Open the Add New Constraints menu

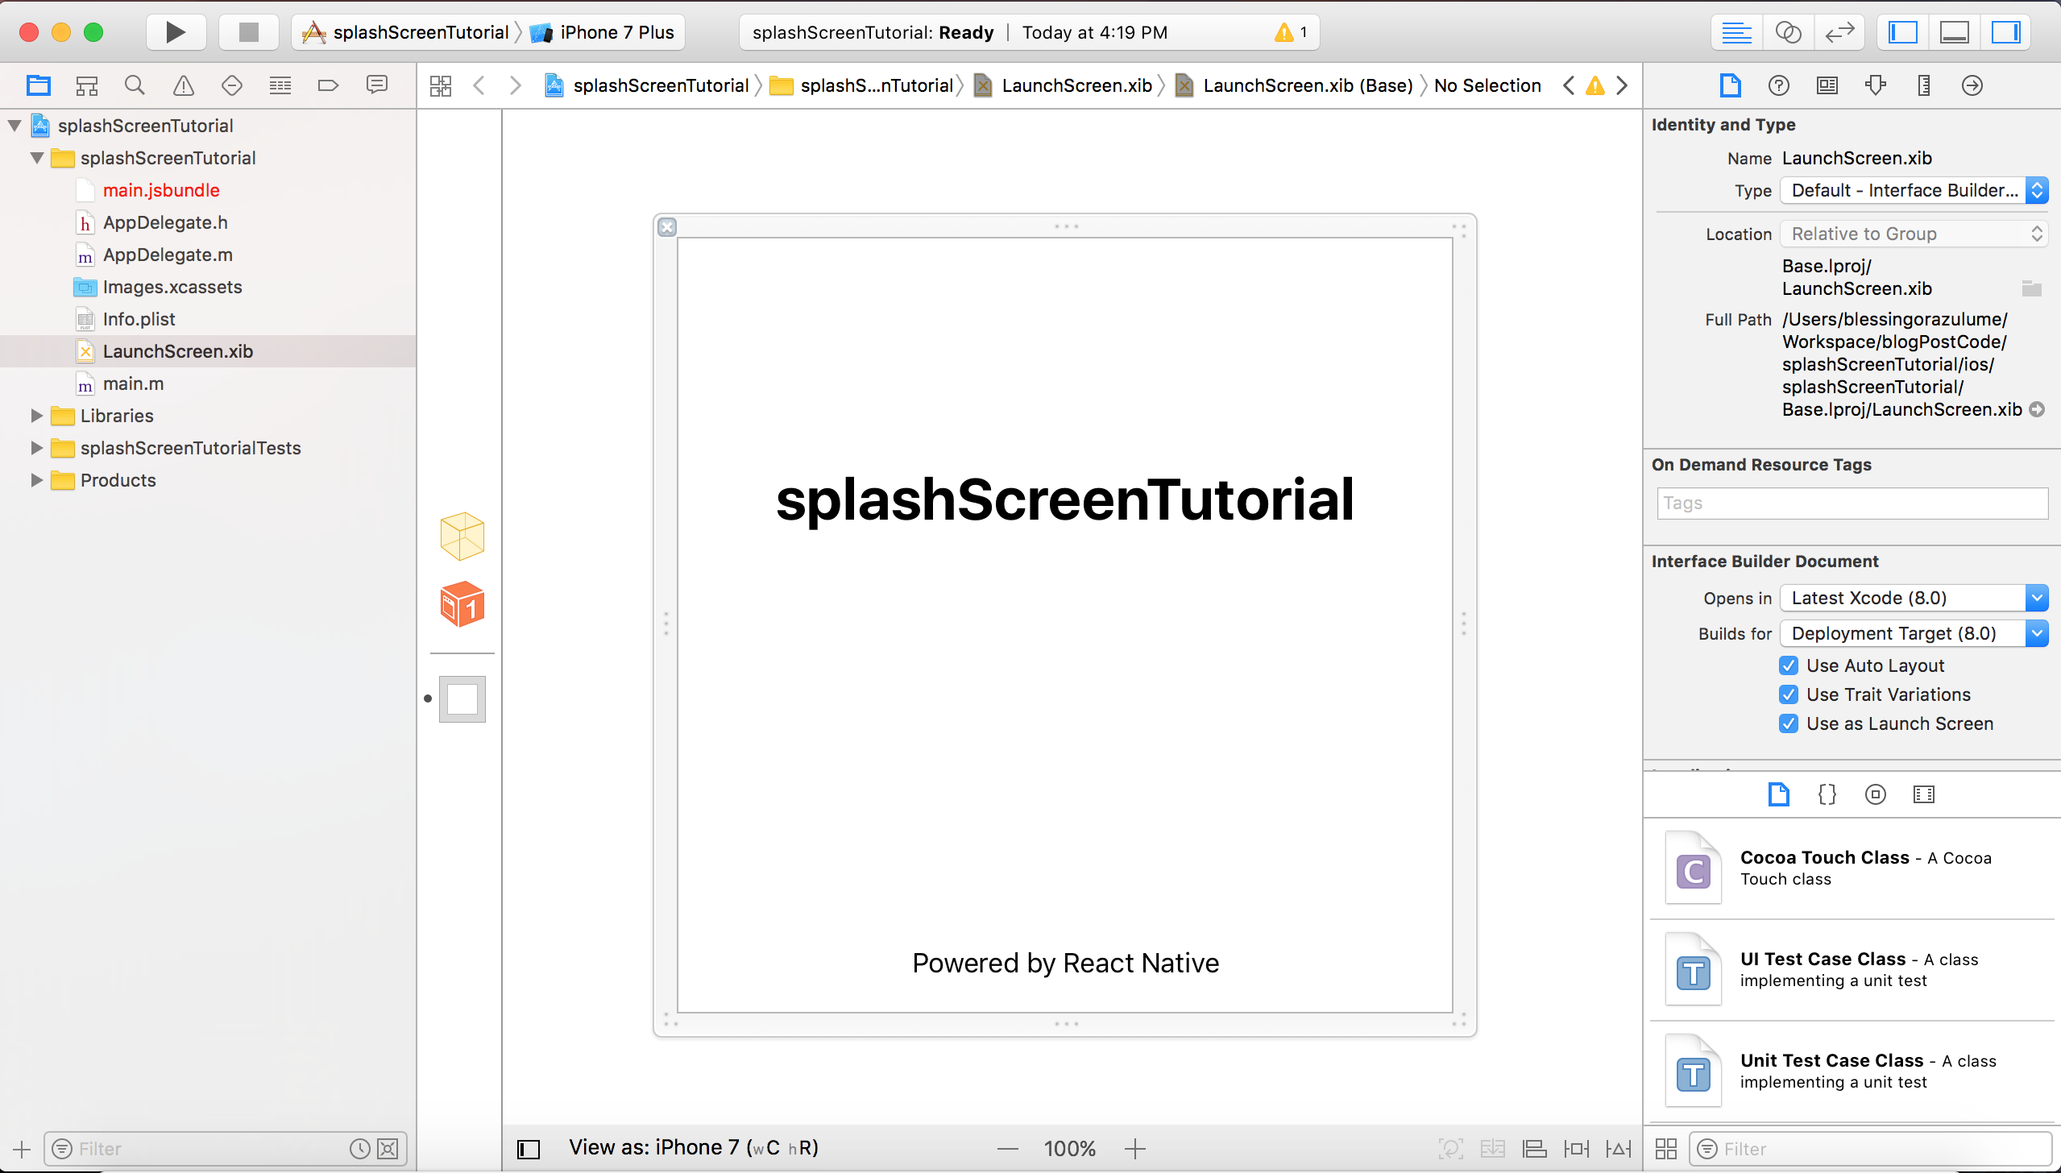point(1576,1149)
